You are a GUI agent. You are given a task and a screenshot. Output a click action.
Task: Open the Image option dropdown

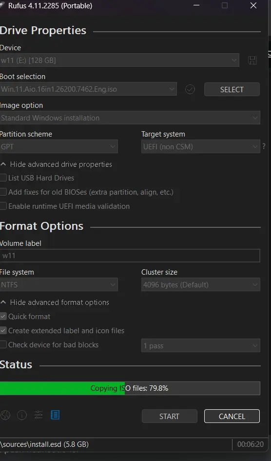tap(130, 118)
